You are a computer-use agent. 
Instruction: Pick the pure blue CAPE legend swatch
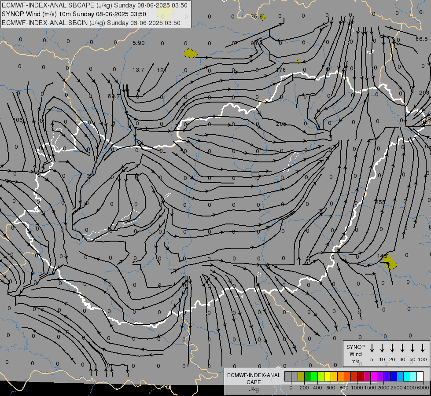coord(393,376)
